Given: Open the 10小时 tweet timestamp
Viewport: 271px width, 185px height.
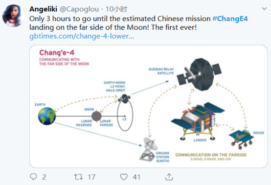Looking at the screenshot, I should (116, 9).
